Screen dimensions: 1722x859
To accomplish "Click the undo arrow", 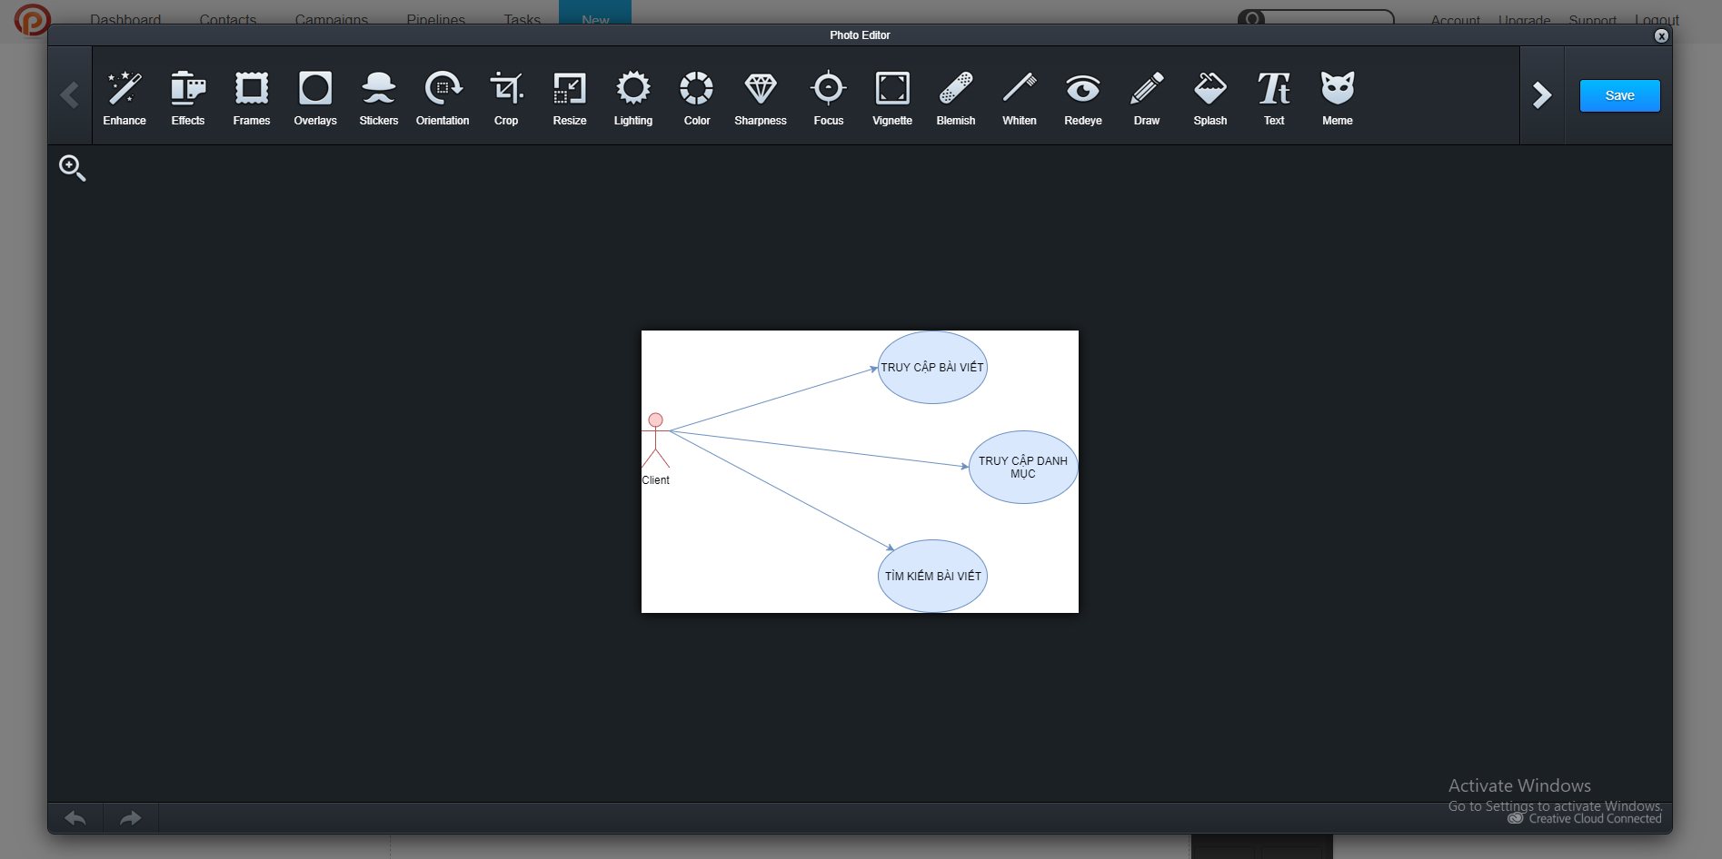I will [x=75, y=817].
